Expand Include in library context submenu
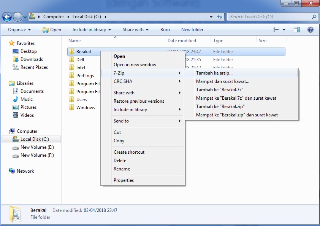The image size is (320, 226). pyautogui.click(x=143, y=110)
